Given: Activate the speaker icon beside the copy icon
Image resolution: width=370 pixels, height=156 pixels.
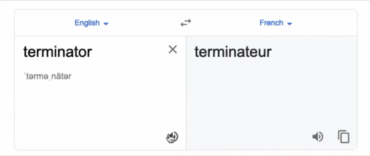Looking at the screenshot, I should [318, 137].
